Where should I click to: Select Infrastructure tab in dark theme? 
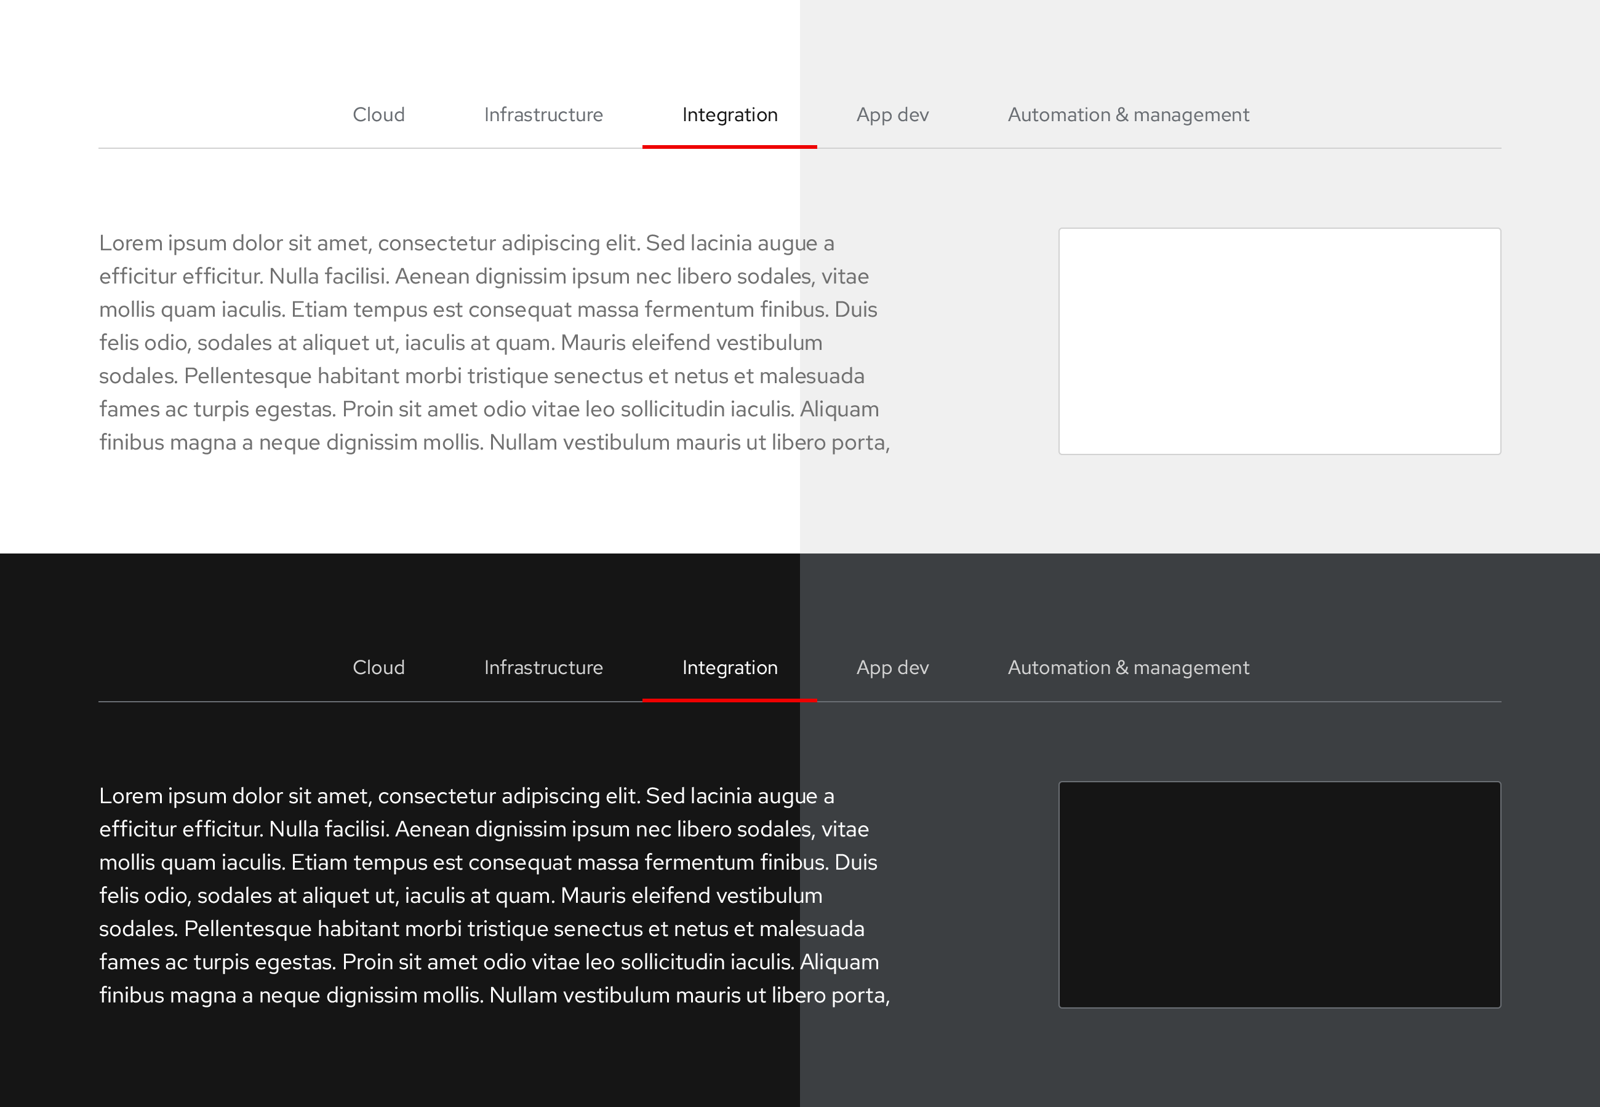[x=543, y=667]
